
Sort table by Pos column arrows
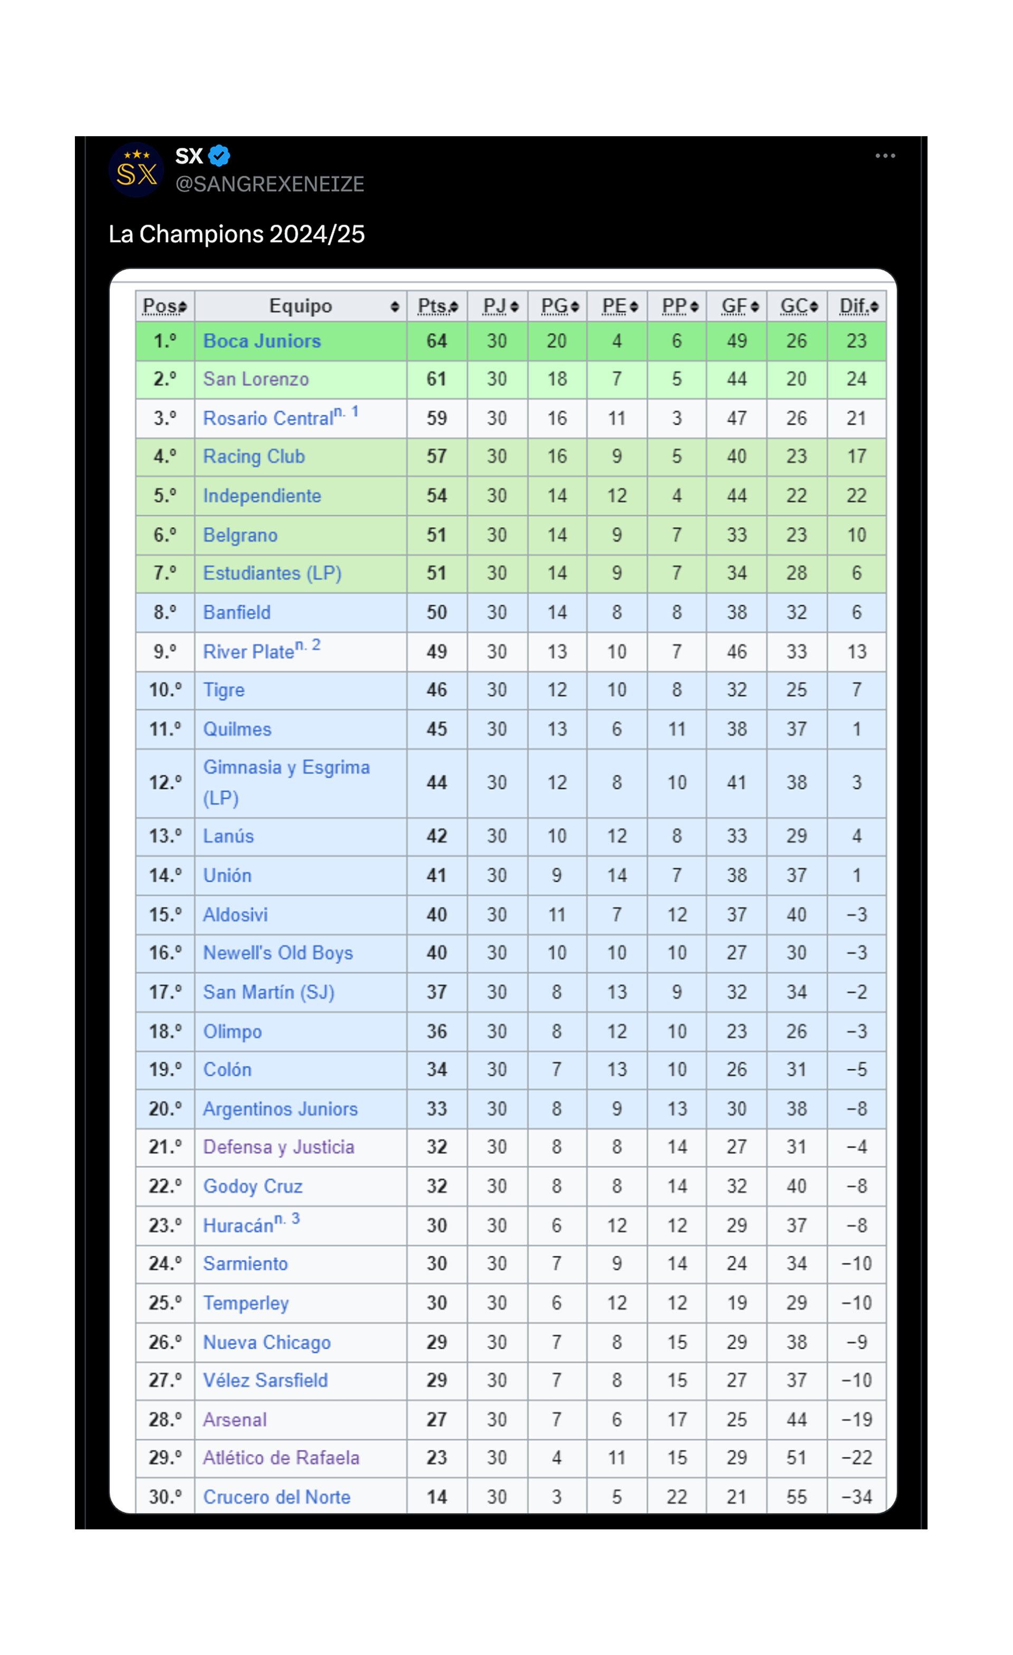pos(183,307)
